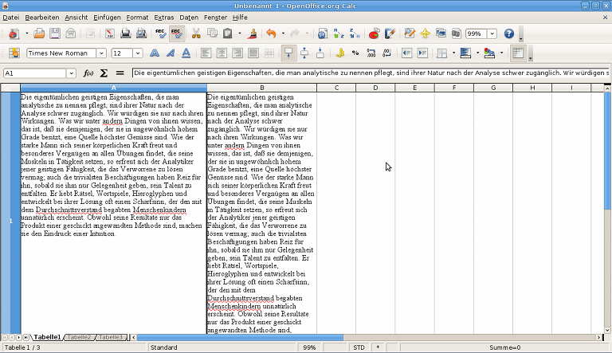Viewport: 612px width, 353px height.
Task: Click the Cut scissors icon
Action: tap(197, 33)
